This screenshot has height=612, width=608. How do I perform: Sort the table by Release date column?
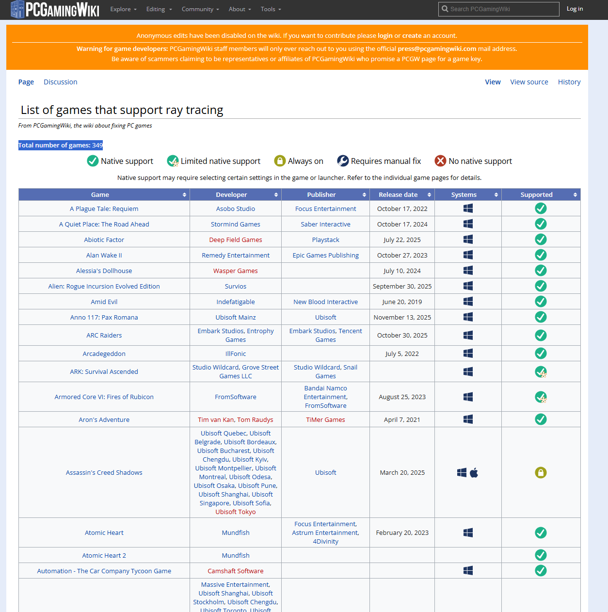pyautogui.click(x=402, y=194)
